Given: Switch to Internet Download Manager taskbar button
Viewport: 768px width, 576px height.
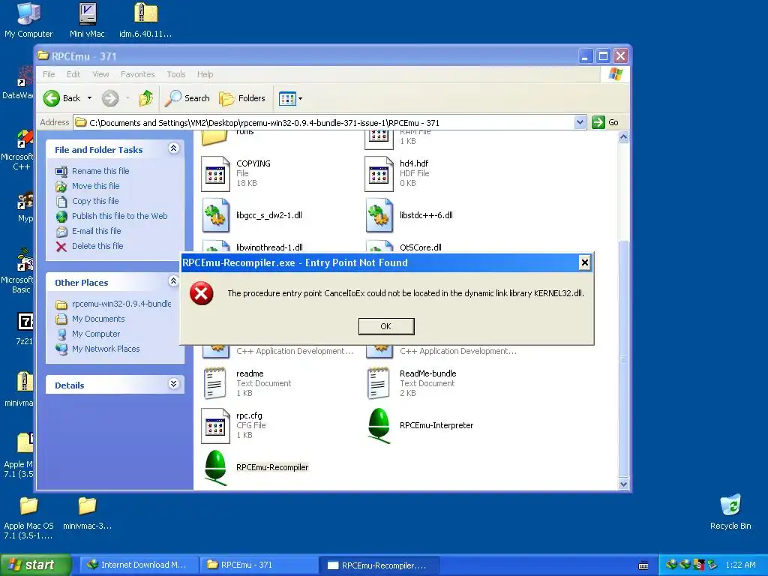Looking at the screenshot, I should pos(139,565).
